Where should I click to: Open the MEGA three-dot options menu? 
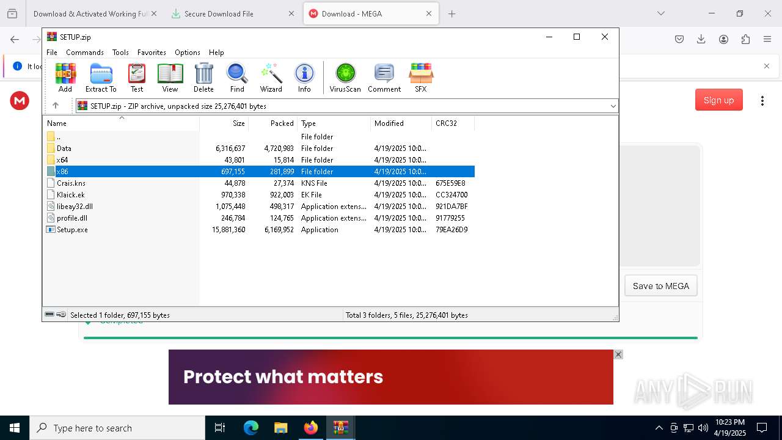tap(762, 101)
